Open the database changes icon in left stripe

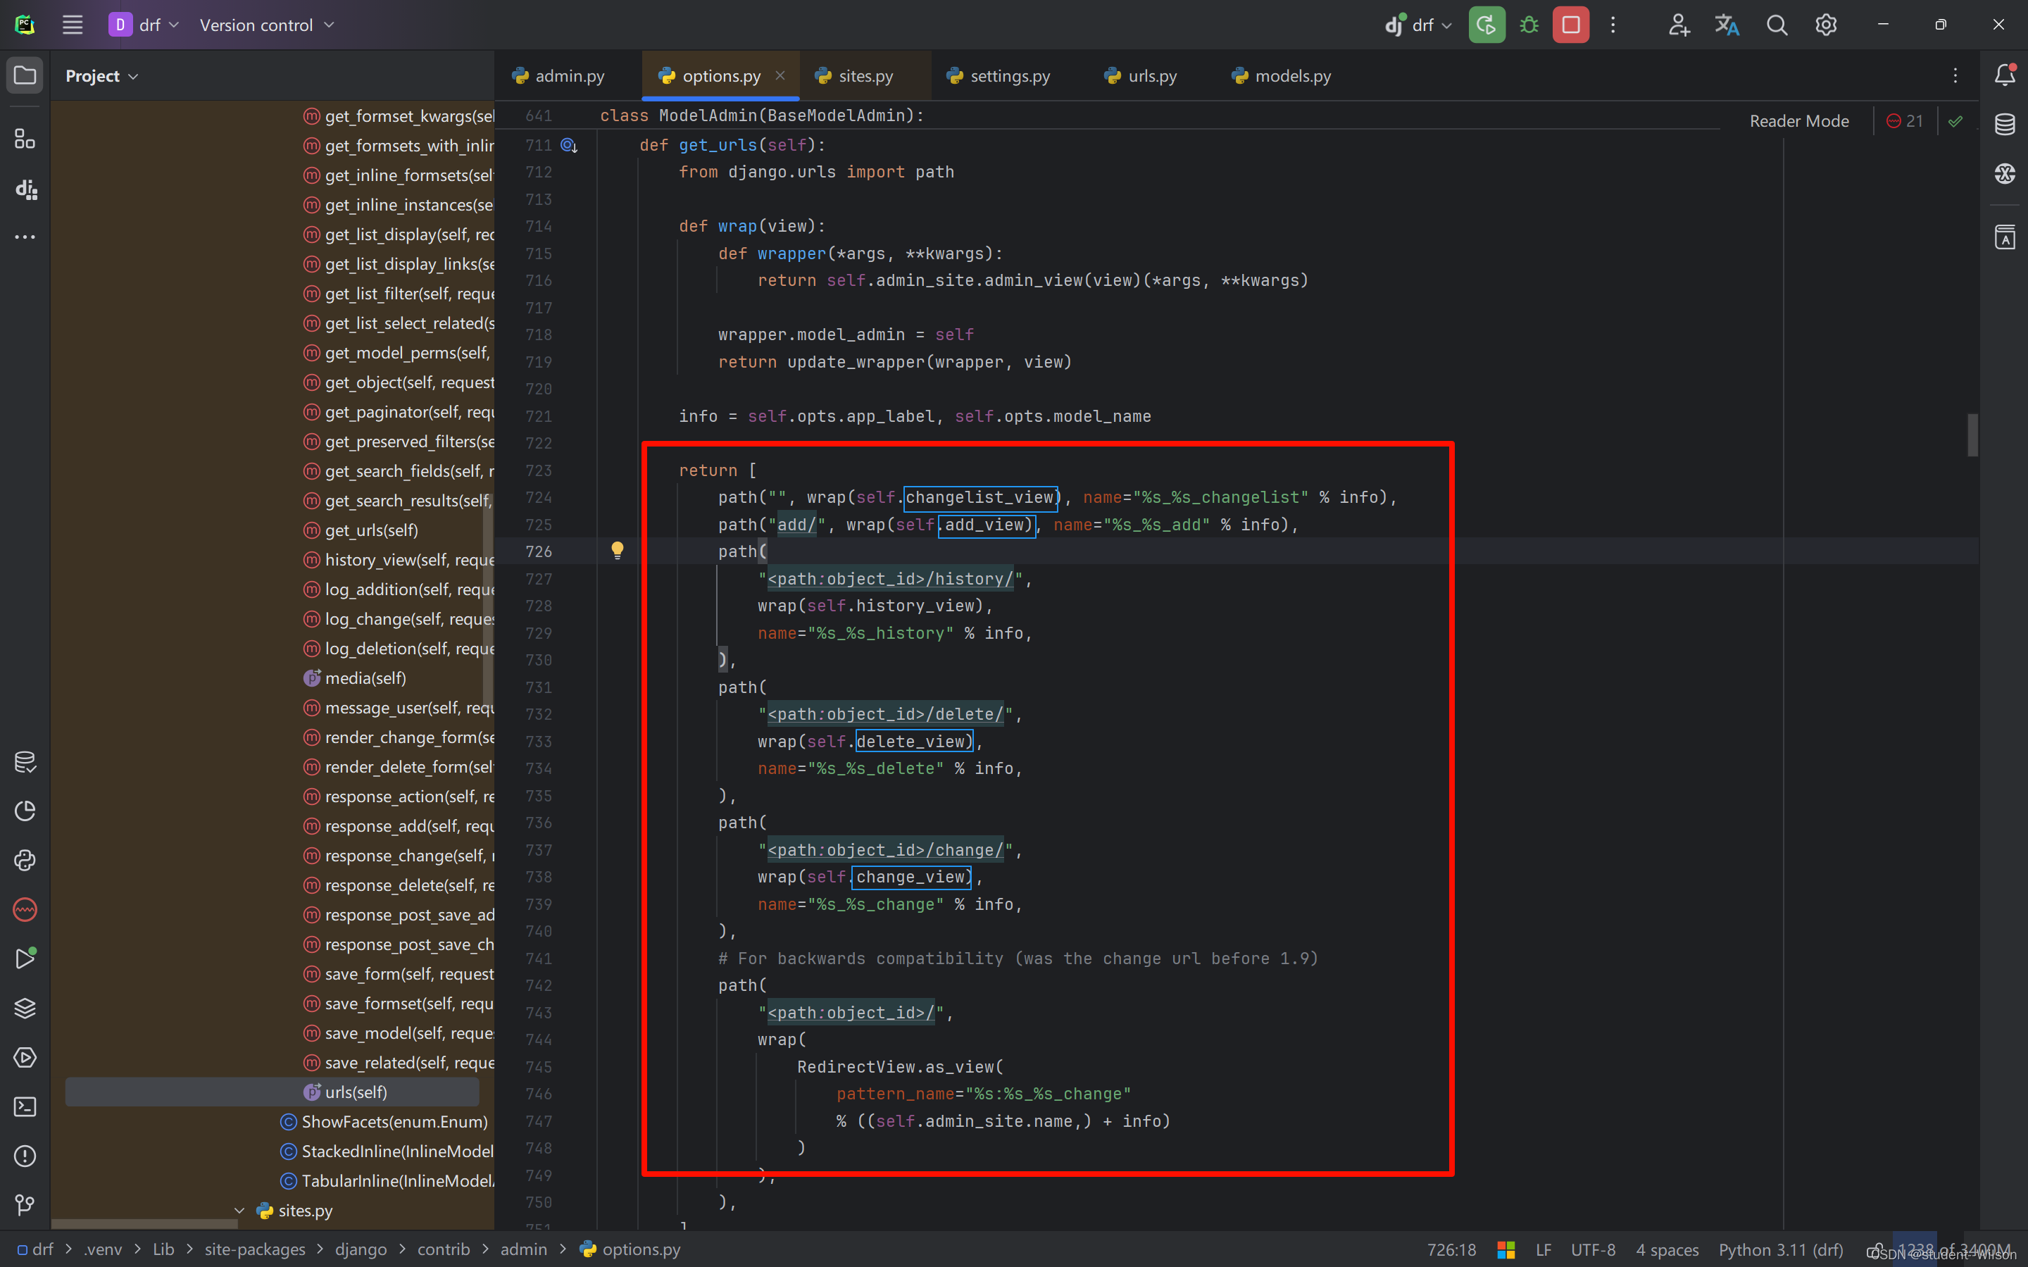coord(25,762)
